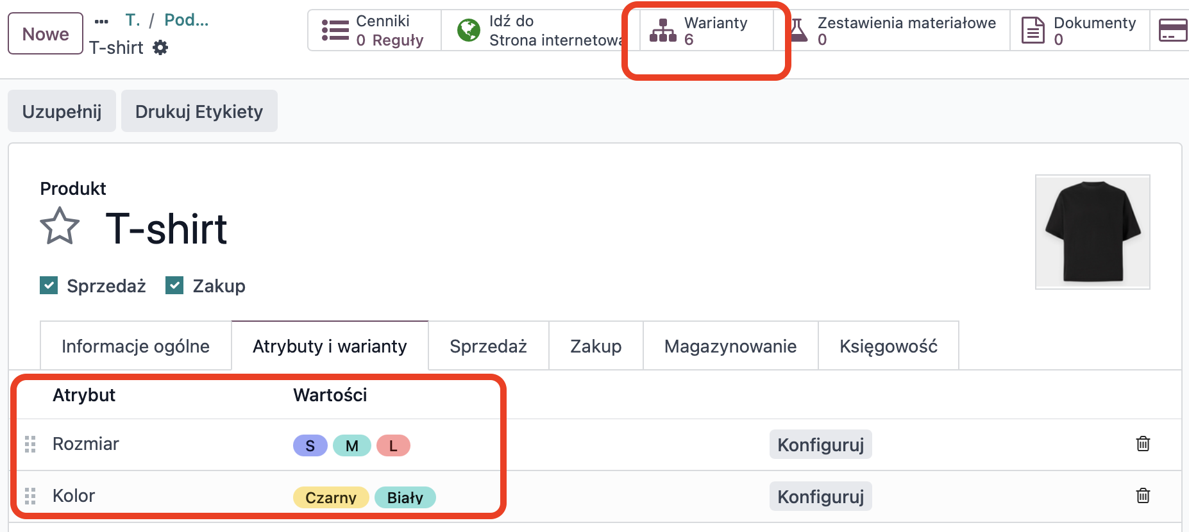
Task: Select the Czarny color value tag
Action: click(330, 497)
